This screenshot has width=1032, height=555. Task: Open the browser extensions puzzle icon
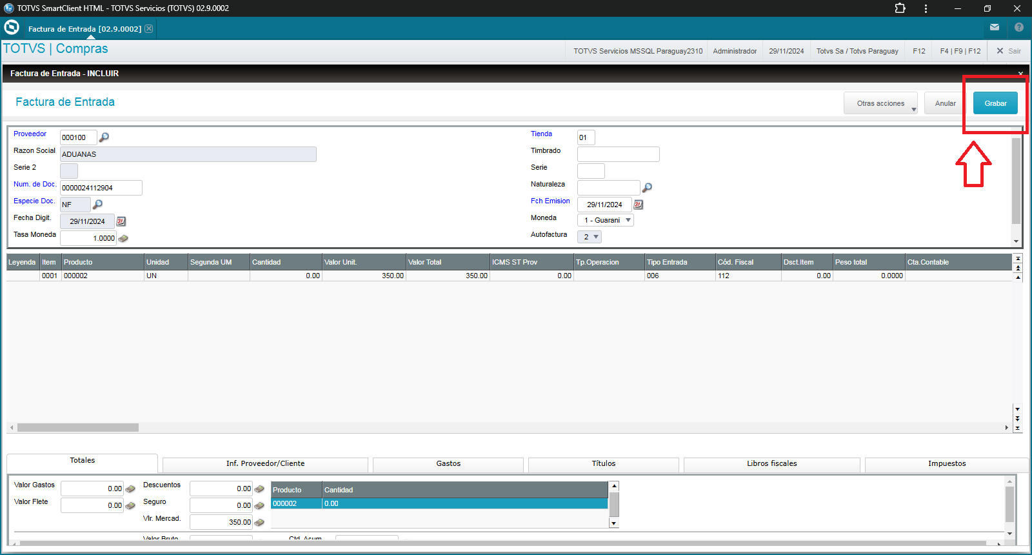(900, 8)
